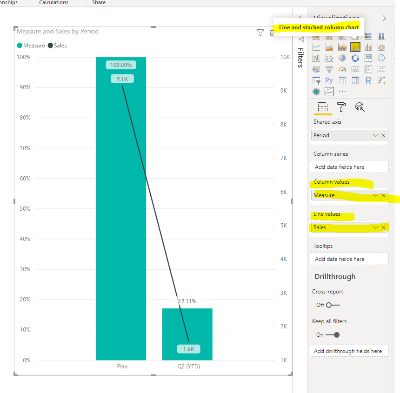Screen dimensions: 400x393
Task: Collapse the Visualizations pane with the chevron
Action: pyautogui.click(x=384, y=18)
